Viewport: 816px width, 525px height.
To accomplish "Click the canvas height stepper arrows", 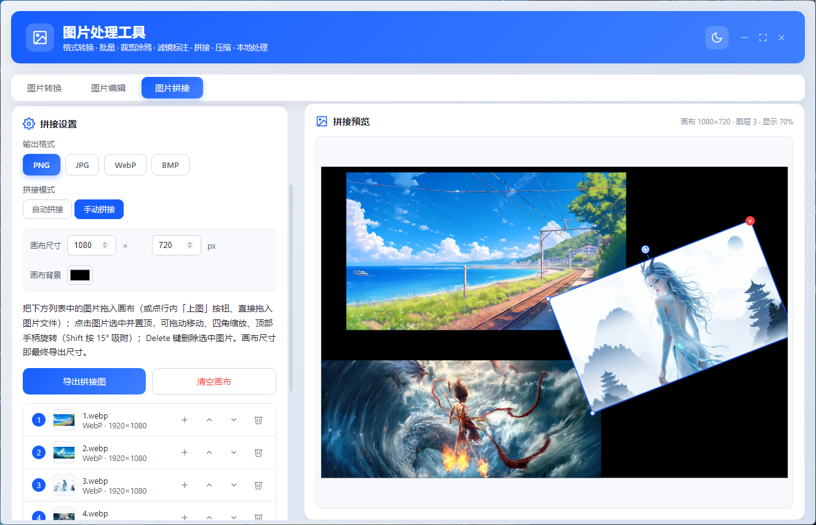I will click(190, 245).
